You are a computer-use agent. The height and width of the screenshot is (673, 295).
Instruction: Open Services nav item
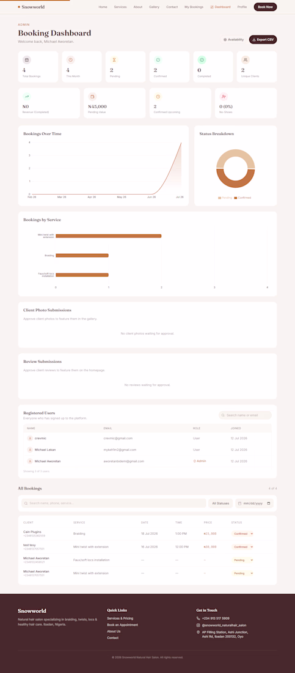[x=120, y=7]
